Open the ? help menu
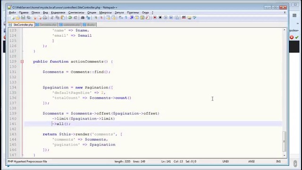Screen dimensions: 302x170 point(152,13)
